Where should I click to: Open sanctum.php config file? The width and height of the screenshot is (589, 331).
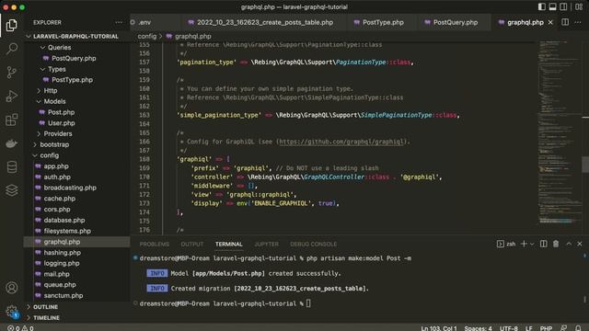(64, 296)
